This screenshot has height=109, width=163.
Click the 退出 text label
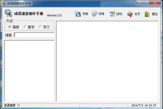coord(155,14)
